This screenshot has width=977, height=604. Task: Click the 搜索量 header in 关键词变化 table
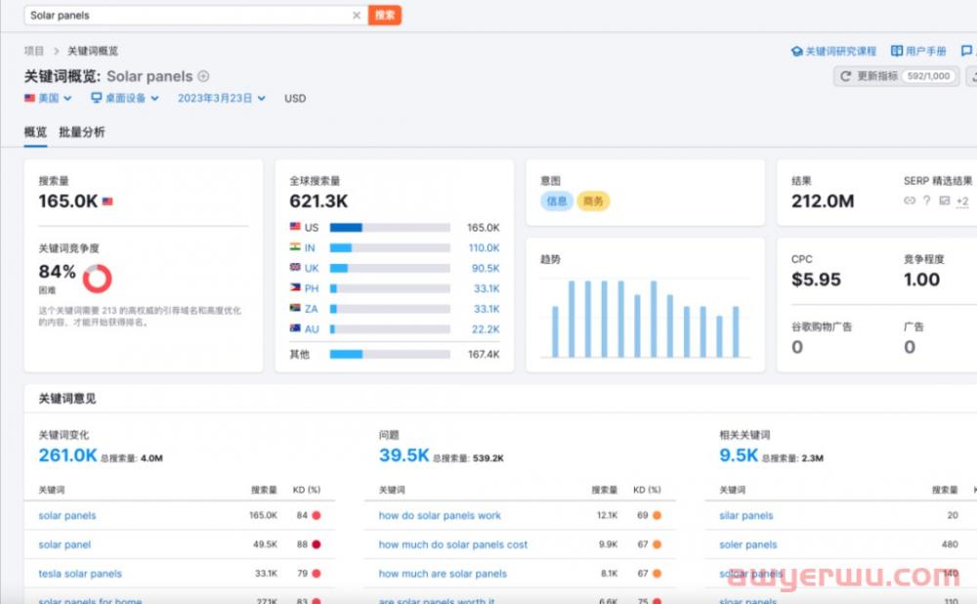click(x=264, y=490)
